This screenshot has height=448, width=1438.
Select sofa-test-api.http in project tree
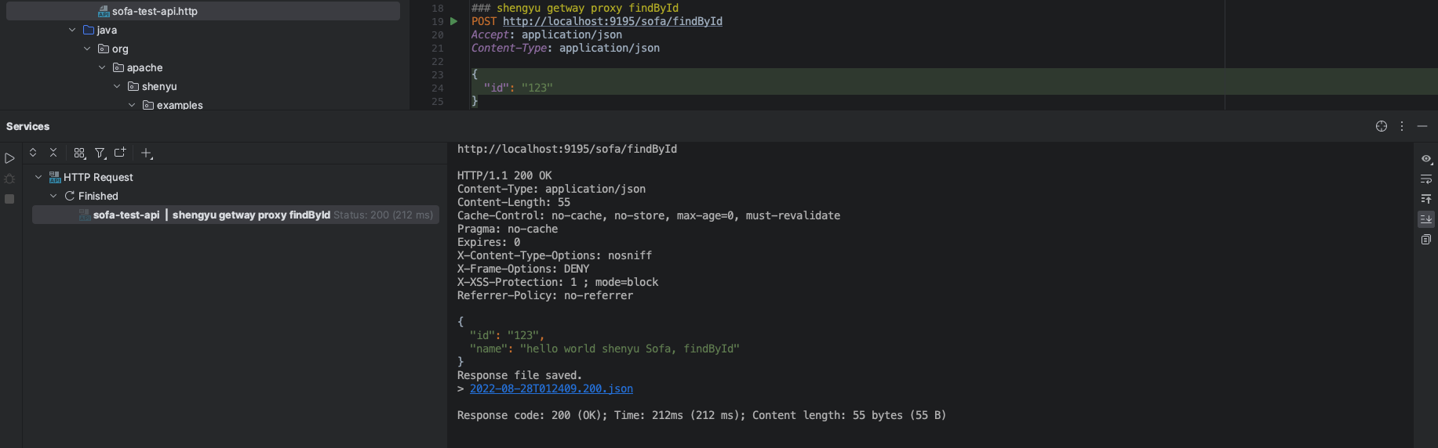pos(155,11)
